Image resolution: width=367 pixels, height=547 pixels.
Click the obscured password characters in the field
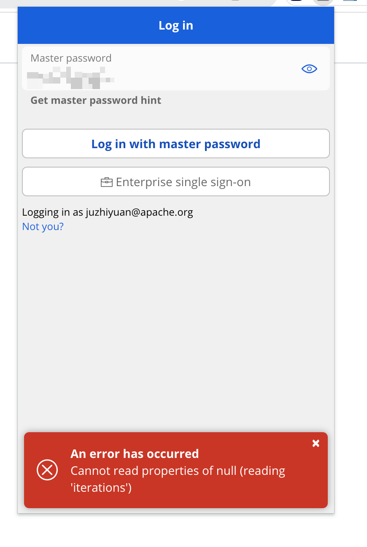(71, 79)
